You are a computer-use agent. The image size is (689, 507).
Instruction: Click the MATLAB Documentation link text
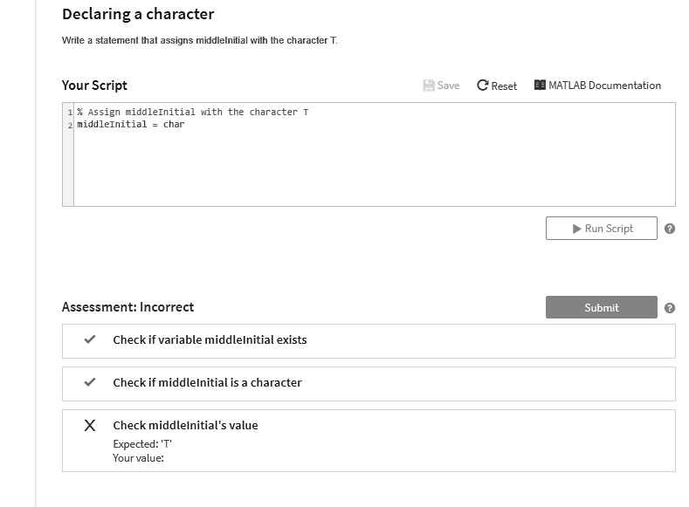[x=604, y=86]
